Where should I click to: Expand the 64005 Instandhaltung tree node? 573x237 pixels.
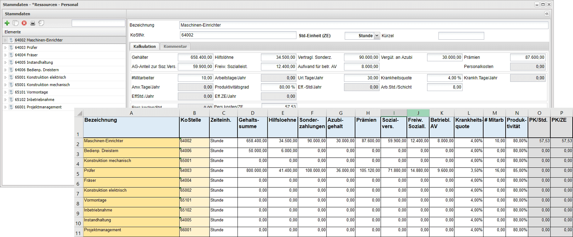(x=5, y=62)
